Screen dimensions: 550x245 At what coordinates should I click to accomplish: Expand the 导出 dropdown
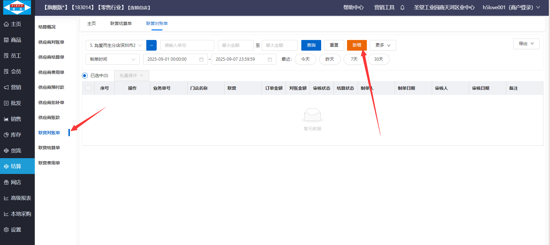click(526, 44)
